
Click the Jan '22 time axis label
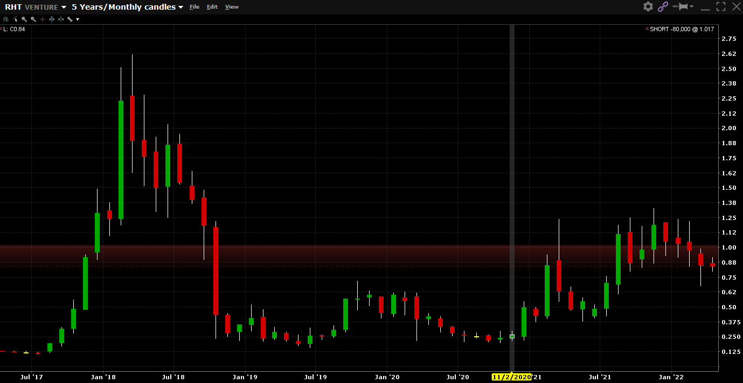(x=672, y=377)
